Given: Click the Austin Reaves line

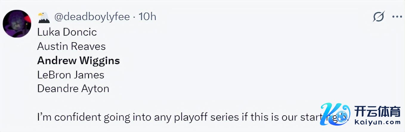Looking at the screenshot, I should click(72, 46).
